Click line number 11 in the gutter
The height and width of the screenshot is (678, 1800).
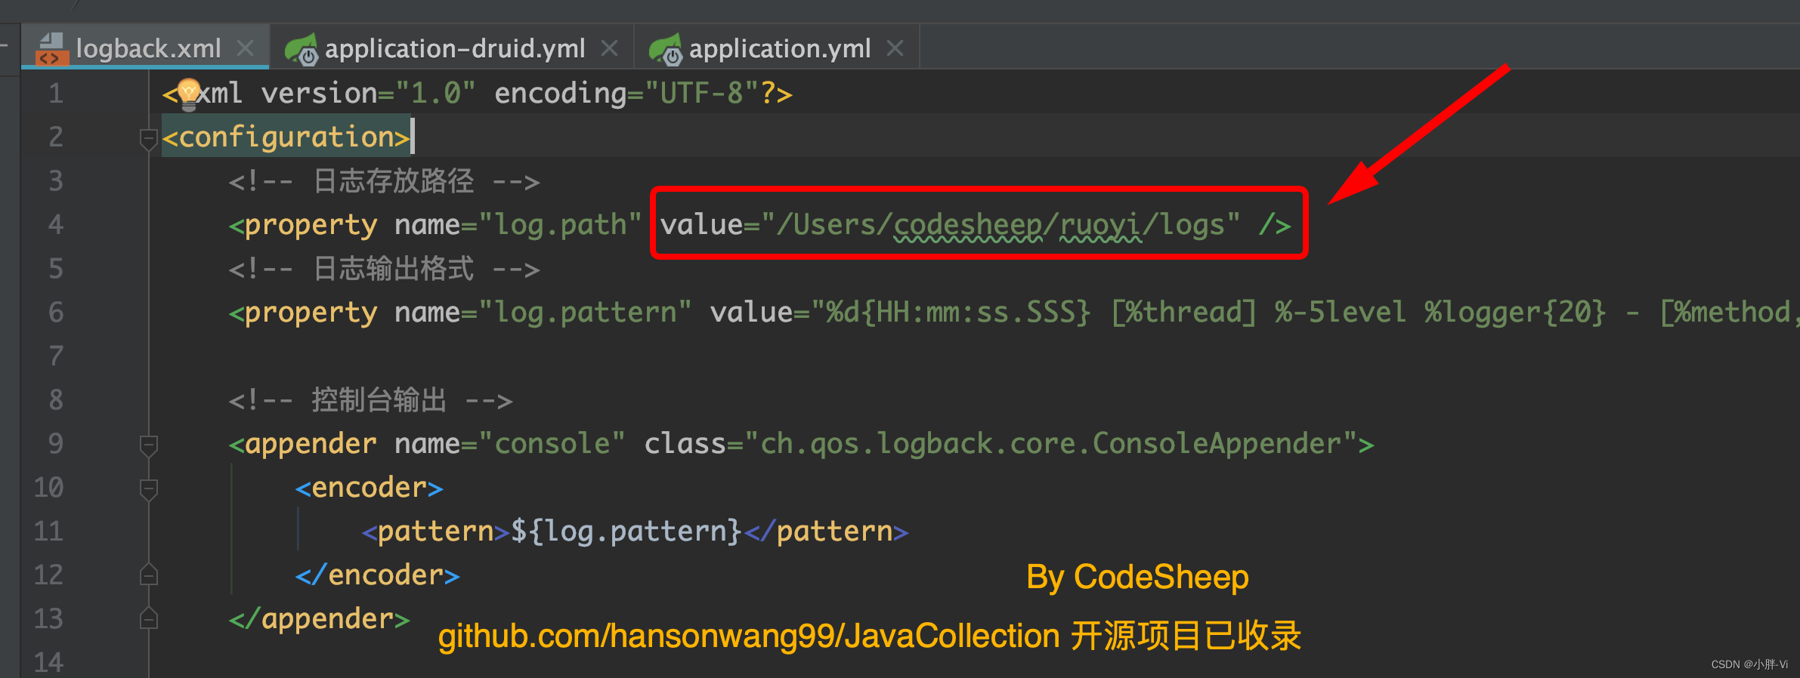coord(48,532)
